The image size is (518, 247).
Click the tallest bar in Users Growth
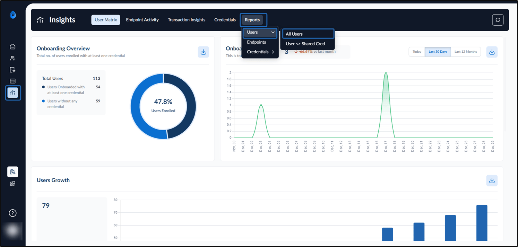[482, 223]
